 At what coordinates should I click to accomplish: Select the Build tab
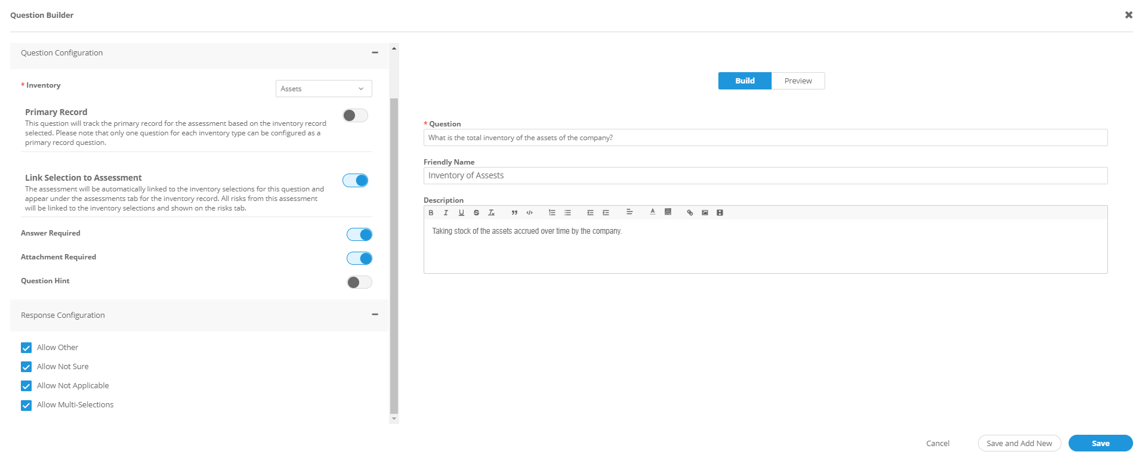[x=745, y=81]
